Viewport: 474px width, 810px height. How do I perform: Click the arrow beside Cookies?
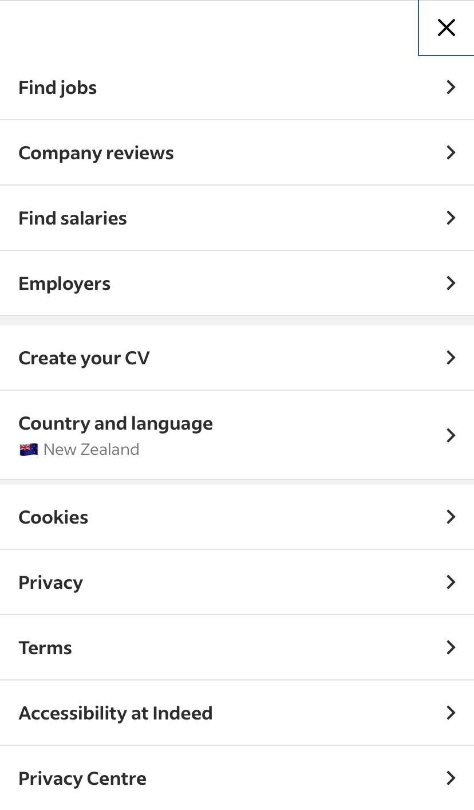pyautogui.click(x=451, y=517)
